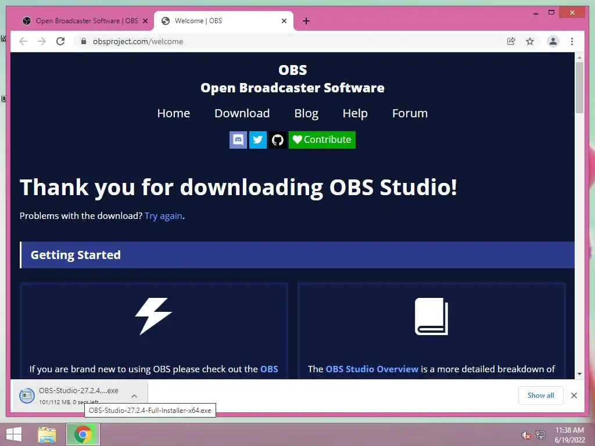595x446 pixels.
Task: Expand the download item options chevron
Action: [x=134, y=396]
